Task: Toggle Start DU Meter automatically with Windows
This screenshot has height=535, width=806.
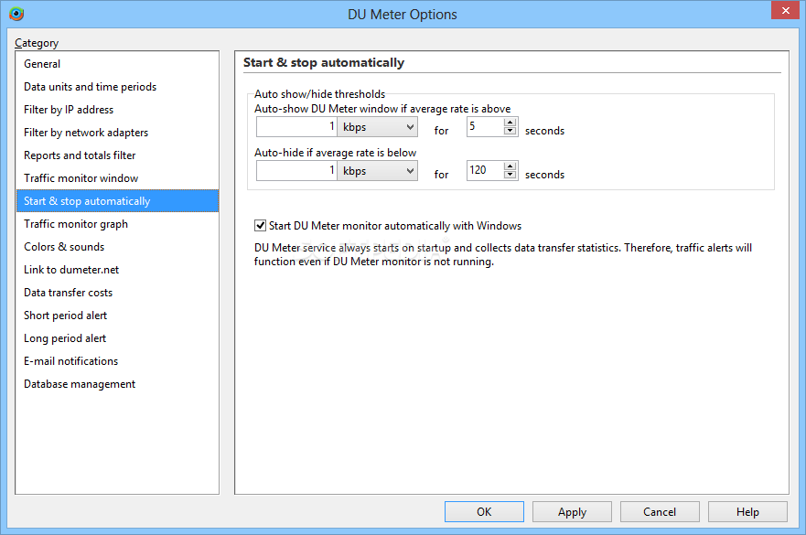Action: click(260, 226)
